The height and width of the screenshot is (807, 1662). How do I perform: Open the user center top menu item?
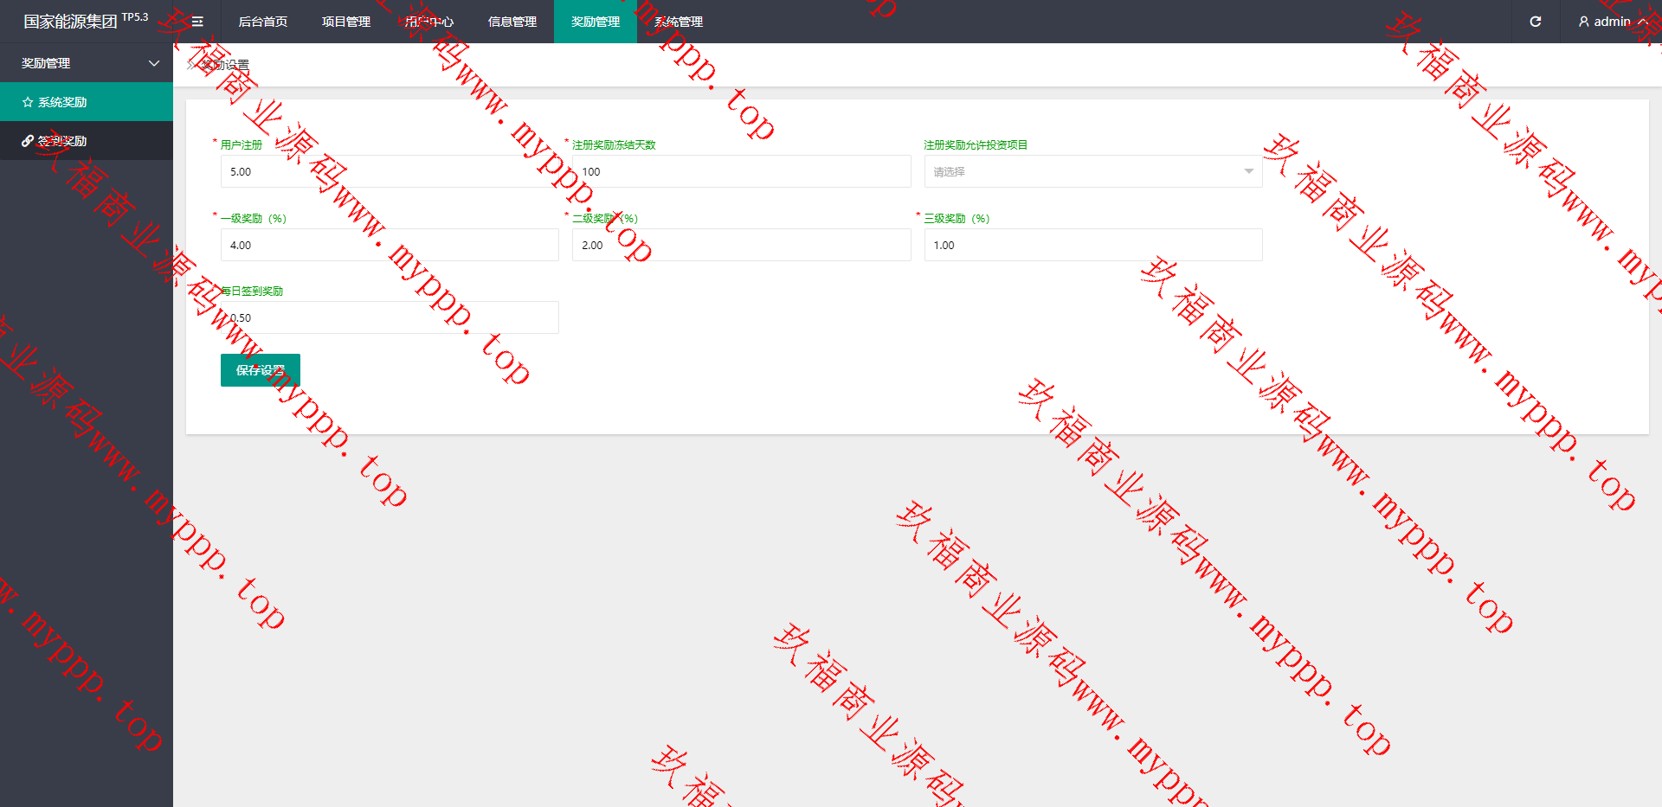pos(429,22)
